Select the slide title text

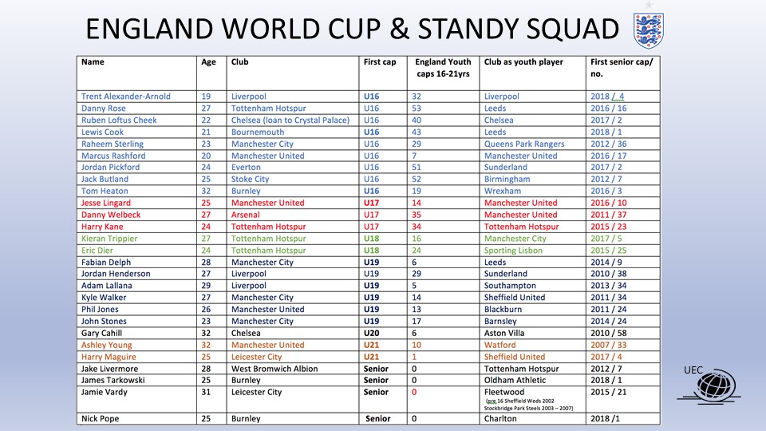(x=351, y=30)
